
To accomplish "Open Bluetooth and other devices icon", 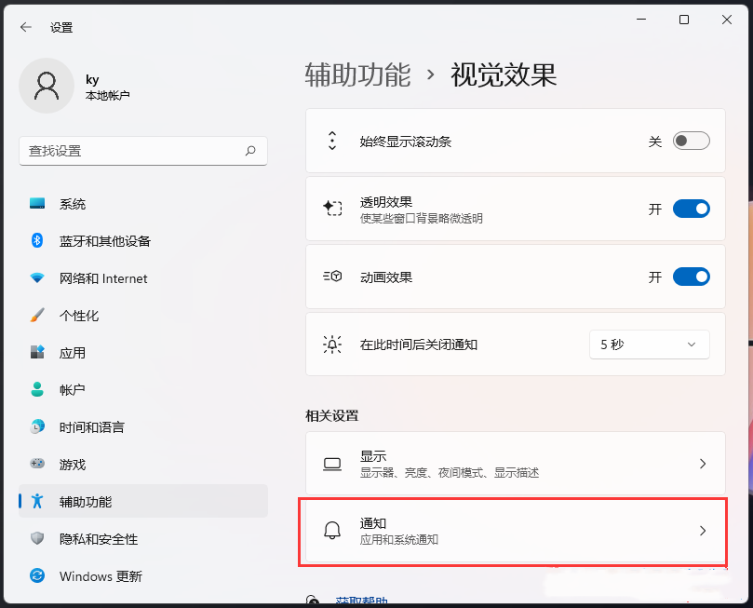I will [x=37, y=241].
